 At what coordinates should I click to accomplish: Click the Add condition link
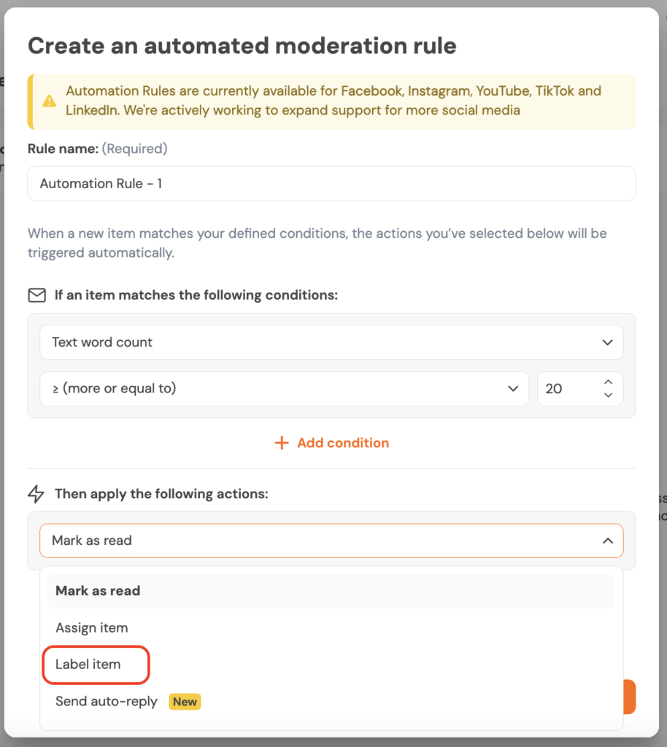coord(342,443)
